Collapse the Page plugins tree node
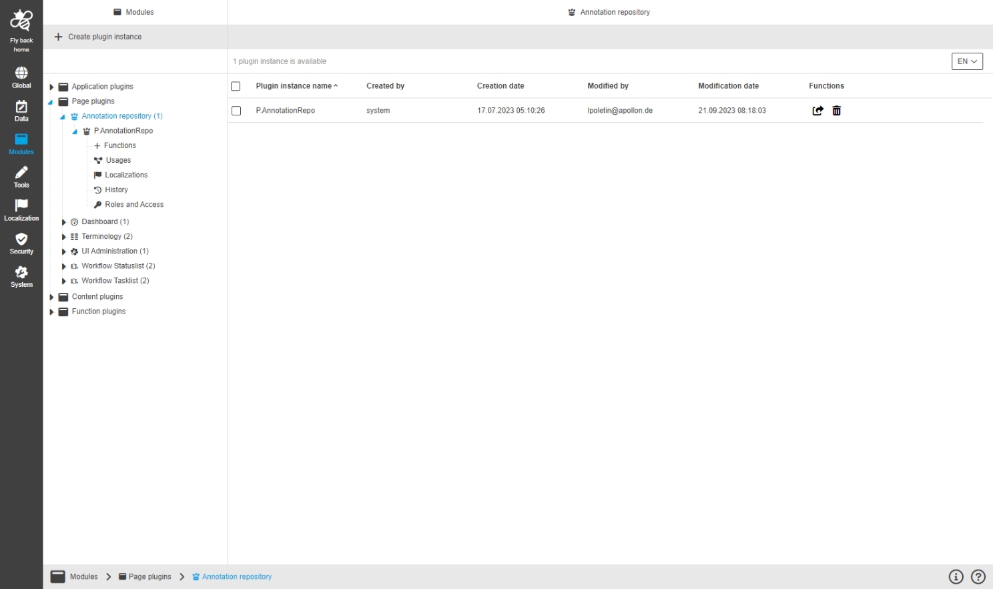The image size is (993, 589). 51,102
